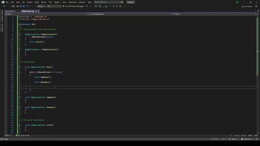This screenshot has width=260, height=146.
Task: Collapse the FApplication constructor block
Action: (19, 34)
